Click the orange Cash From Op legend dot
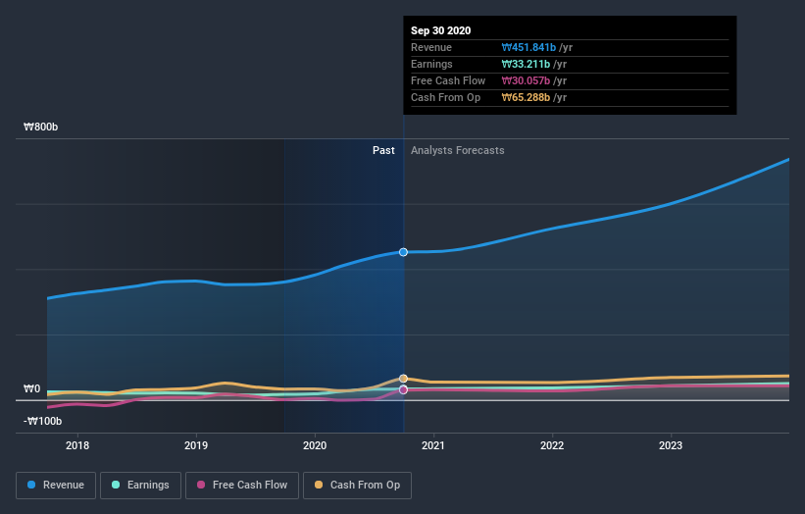This screenshot has width=805, height=514. [319, 485]
